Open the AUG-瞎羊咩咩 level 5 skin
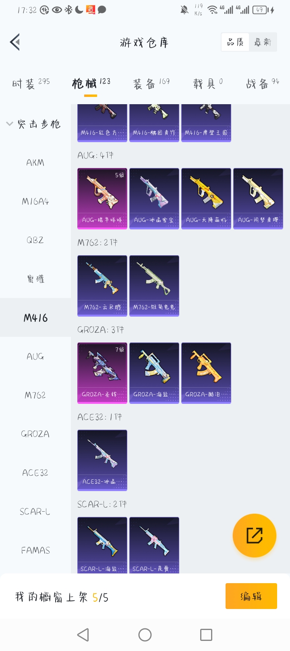 tap(102, 199)
